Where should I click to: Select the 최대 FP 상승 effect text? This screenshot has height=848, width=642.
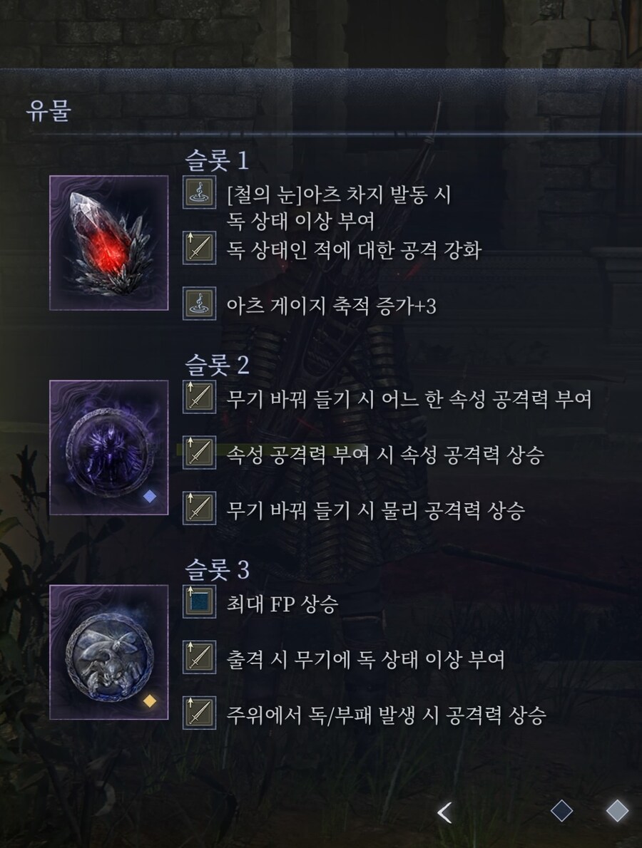282,604
